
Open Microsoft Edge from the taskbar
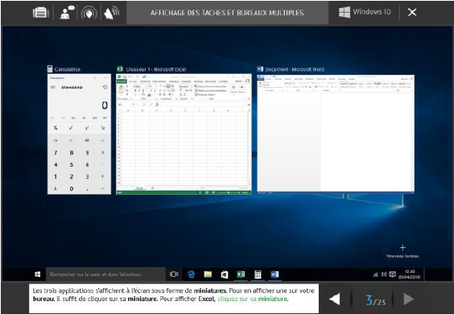click(191, 275)
